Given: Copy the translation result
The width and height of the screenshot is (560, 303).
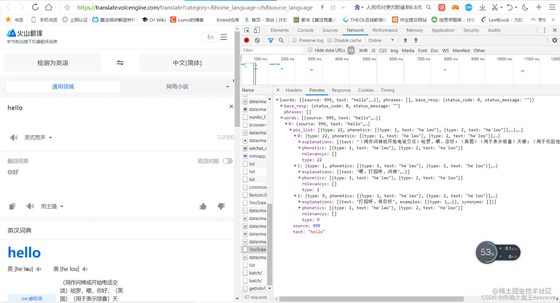Looking at the screenshot, I should pos(12,206).
